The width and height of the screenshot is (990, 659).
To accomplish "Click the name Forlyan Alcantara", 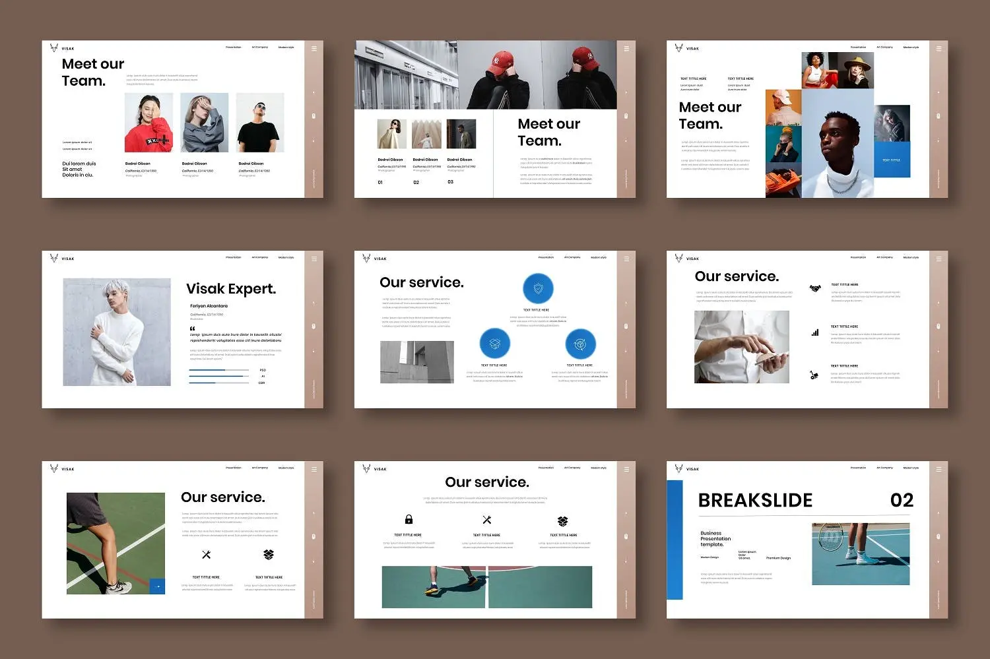I will pos(209,306).
